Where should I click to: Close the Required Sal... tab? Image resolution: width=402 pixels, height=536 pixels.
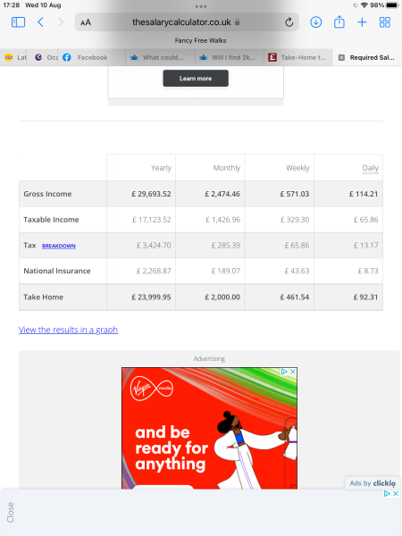point(341,57)
